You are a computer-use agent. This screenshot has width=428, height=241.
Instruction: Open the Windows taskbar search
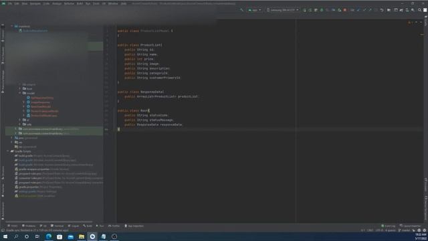[16, 236]
